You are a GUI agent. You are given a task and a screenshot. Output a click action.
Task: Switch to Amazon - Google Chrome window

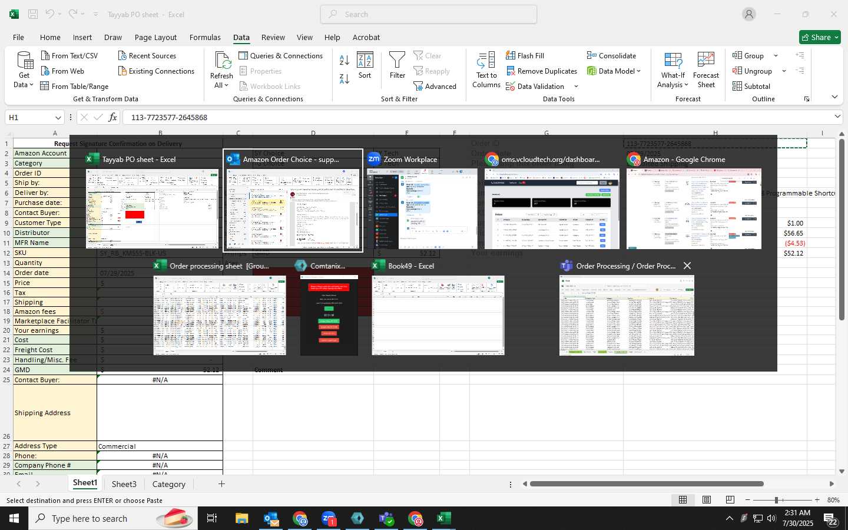pyautogui.click(x=694, y=208)
